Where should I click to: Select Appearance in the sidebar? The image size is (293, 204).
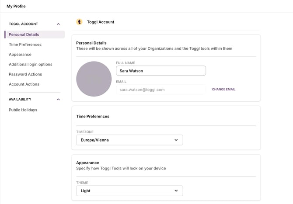20,55
